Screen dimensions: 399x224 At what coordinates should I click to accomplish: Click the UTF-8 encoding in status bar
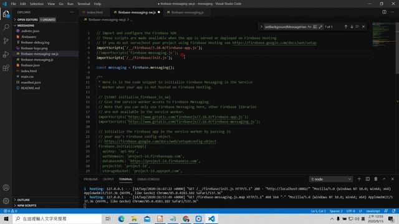click(x=350, y=211)
